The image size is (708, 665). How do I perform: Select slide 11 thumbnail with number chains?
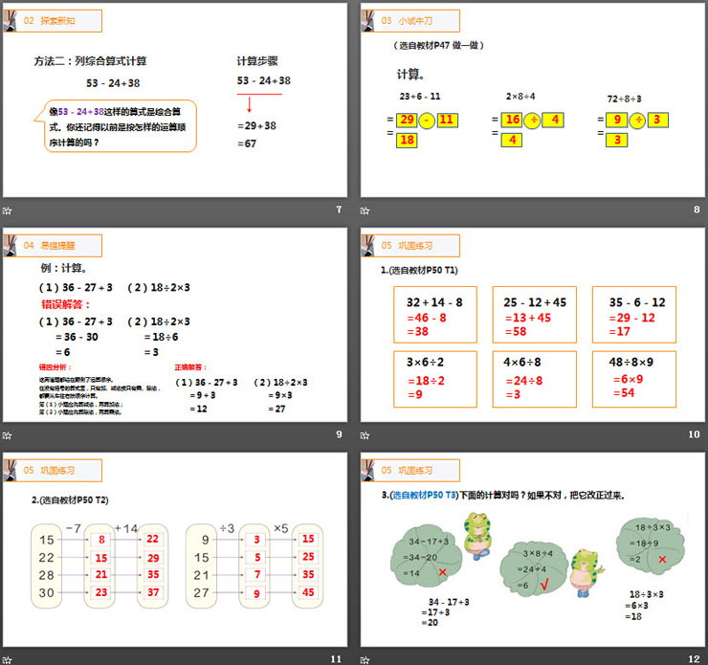[175, 549]
